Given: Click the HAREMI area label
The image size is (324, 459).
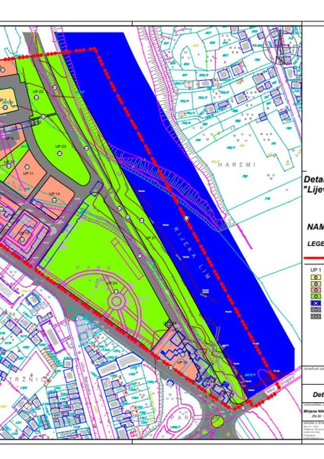Looking at the screenshot, I should (237, 164).
